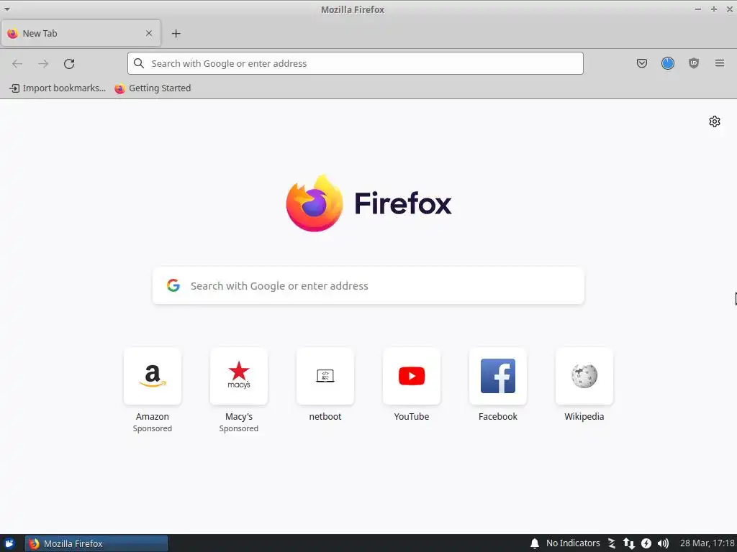Image resolution: width=737 pixels, height=552 pixels.
Task: Click the magnifier icon in address bar
Action: coord(139,63)
